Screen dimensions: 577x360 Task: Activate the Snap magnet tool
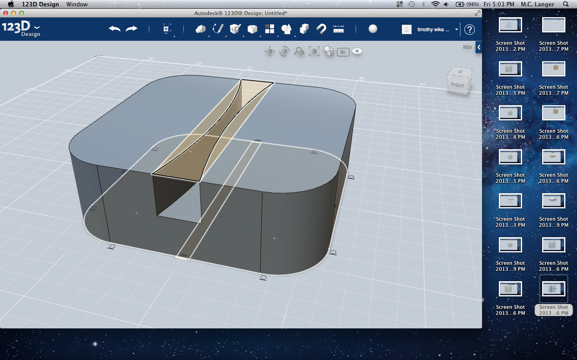(321, 29)
